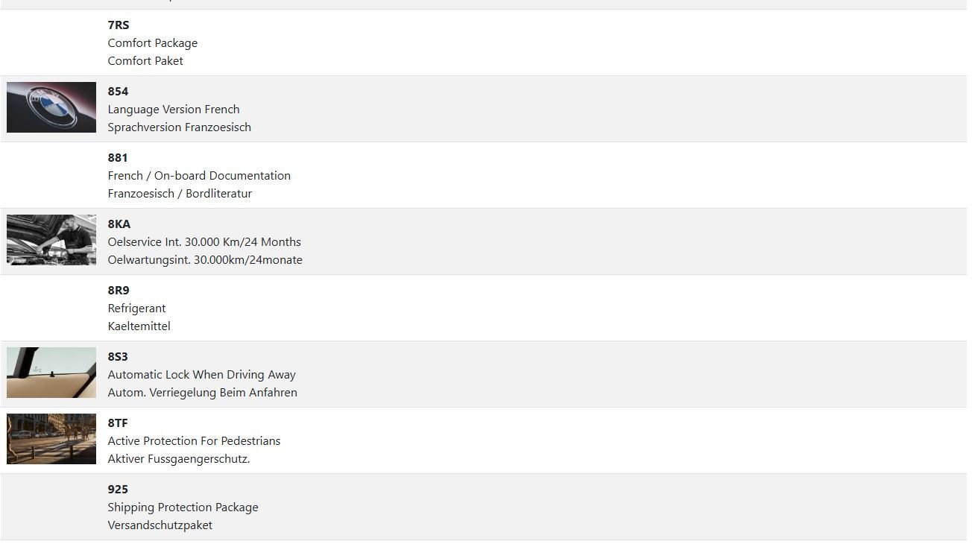The height and width of the screenshot is (544, 975).
Task: Click the BMW logo thumbnail for option 854
Action: [x=51, y=107]
